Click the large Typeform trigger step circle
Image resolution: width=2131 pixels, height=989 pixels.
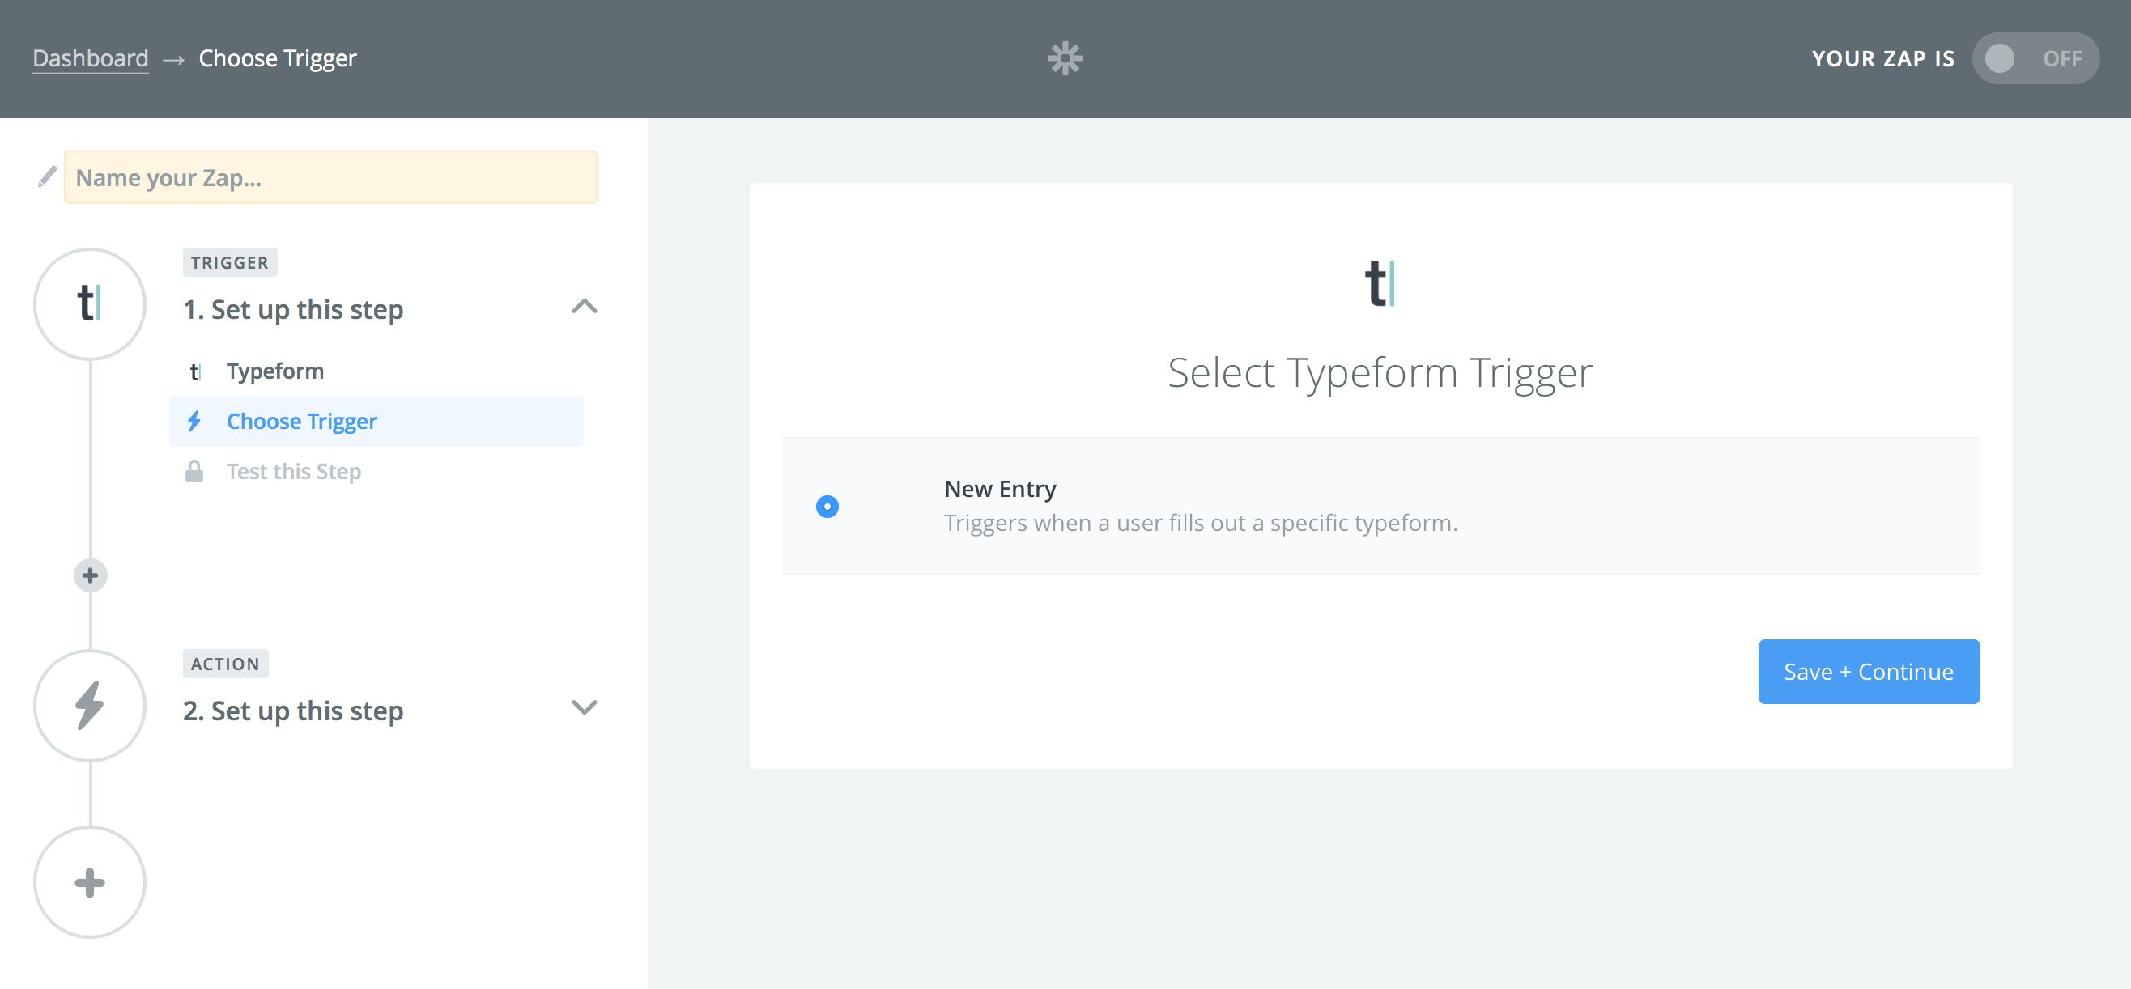pyautogui.click(x=89, y=303)
